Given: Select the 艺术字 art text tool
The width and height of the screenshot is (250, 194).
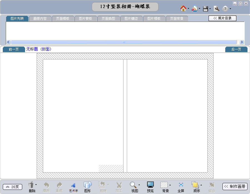Looking at the screenshot, I should click(73, 185).
